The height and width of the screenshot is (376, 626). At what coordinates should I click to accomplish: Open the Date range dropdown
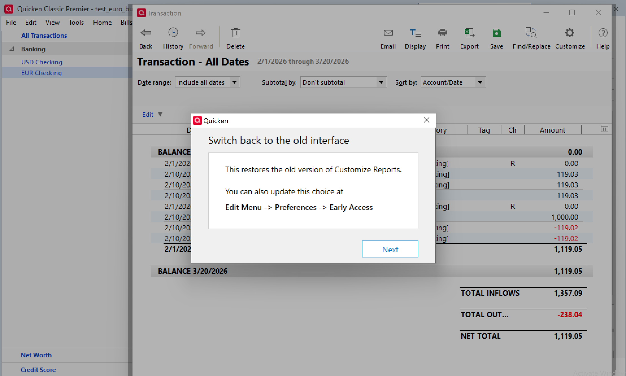pyautogui.click(x=207, y=82)
